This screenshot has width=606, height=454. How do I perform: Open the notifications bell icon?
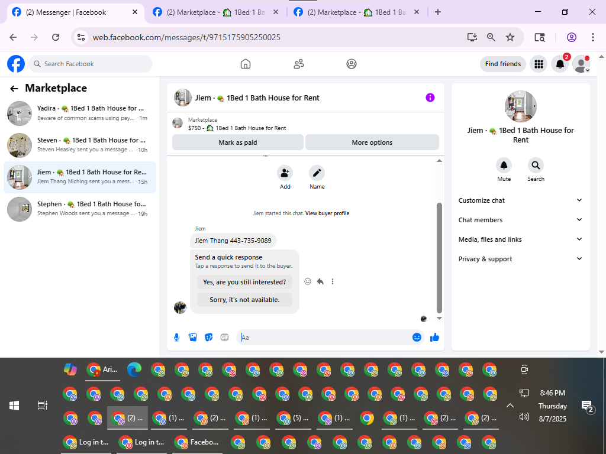tap(560, 64)
